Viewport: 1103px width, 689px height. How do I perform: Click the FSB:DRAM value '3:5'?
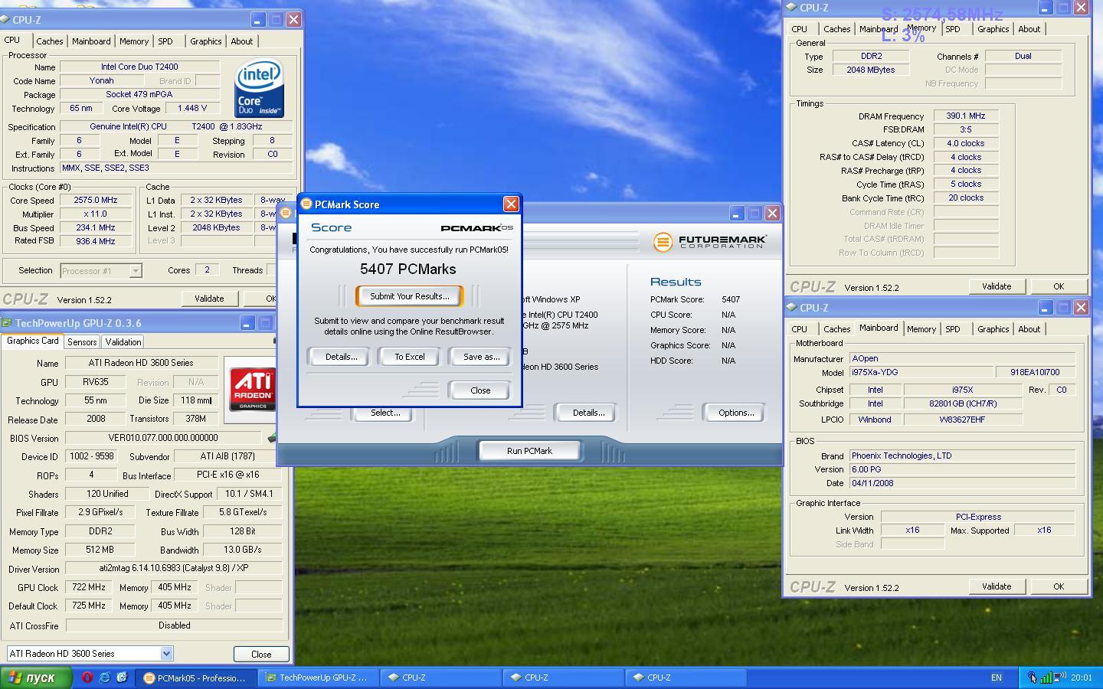pyautogui.click(x=965, y=130)
